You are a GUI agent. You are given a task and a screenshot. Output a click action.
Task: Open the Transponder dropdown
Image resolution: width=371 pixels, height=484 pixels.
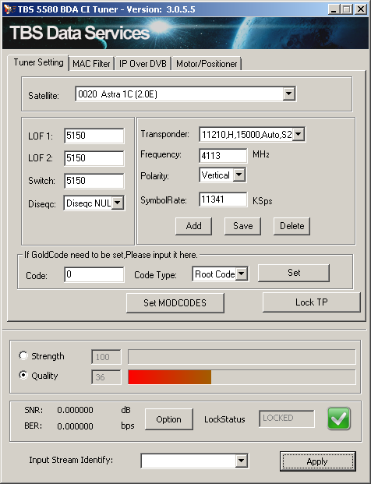point(299,134)
